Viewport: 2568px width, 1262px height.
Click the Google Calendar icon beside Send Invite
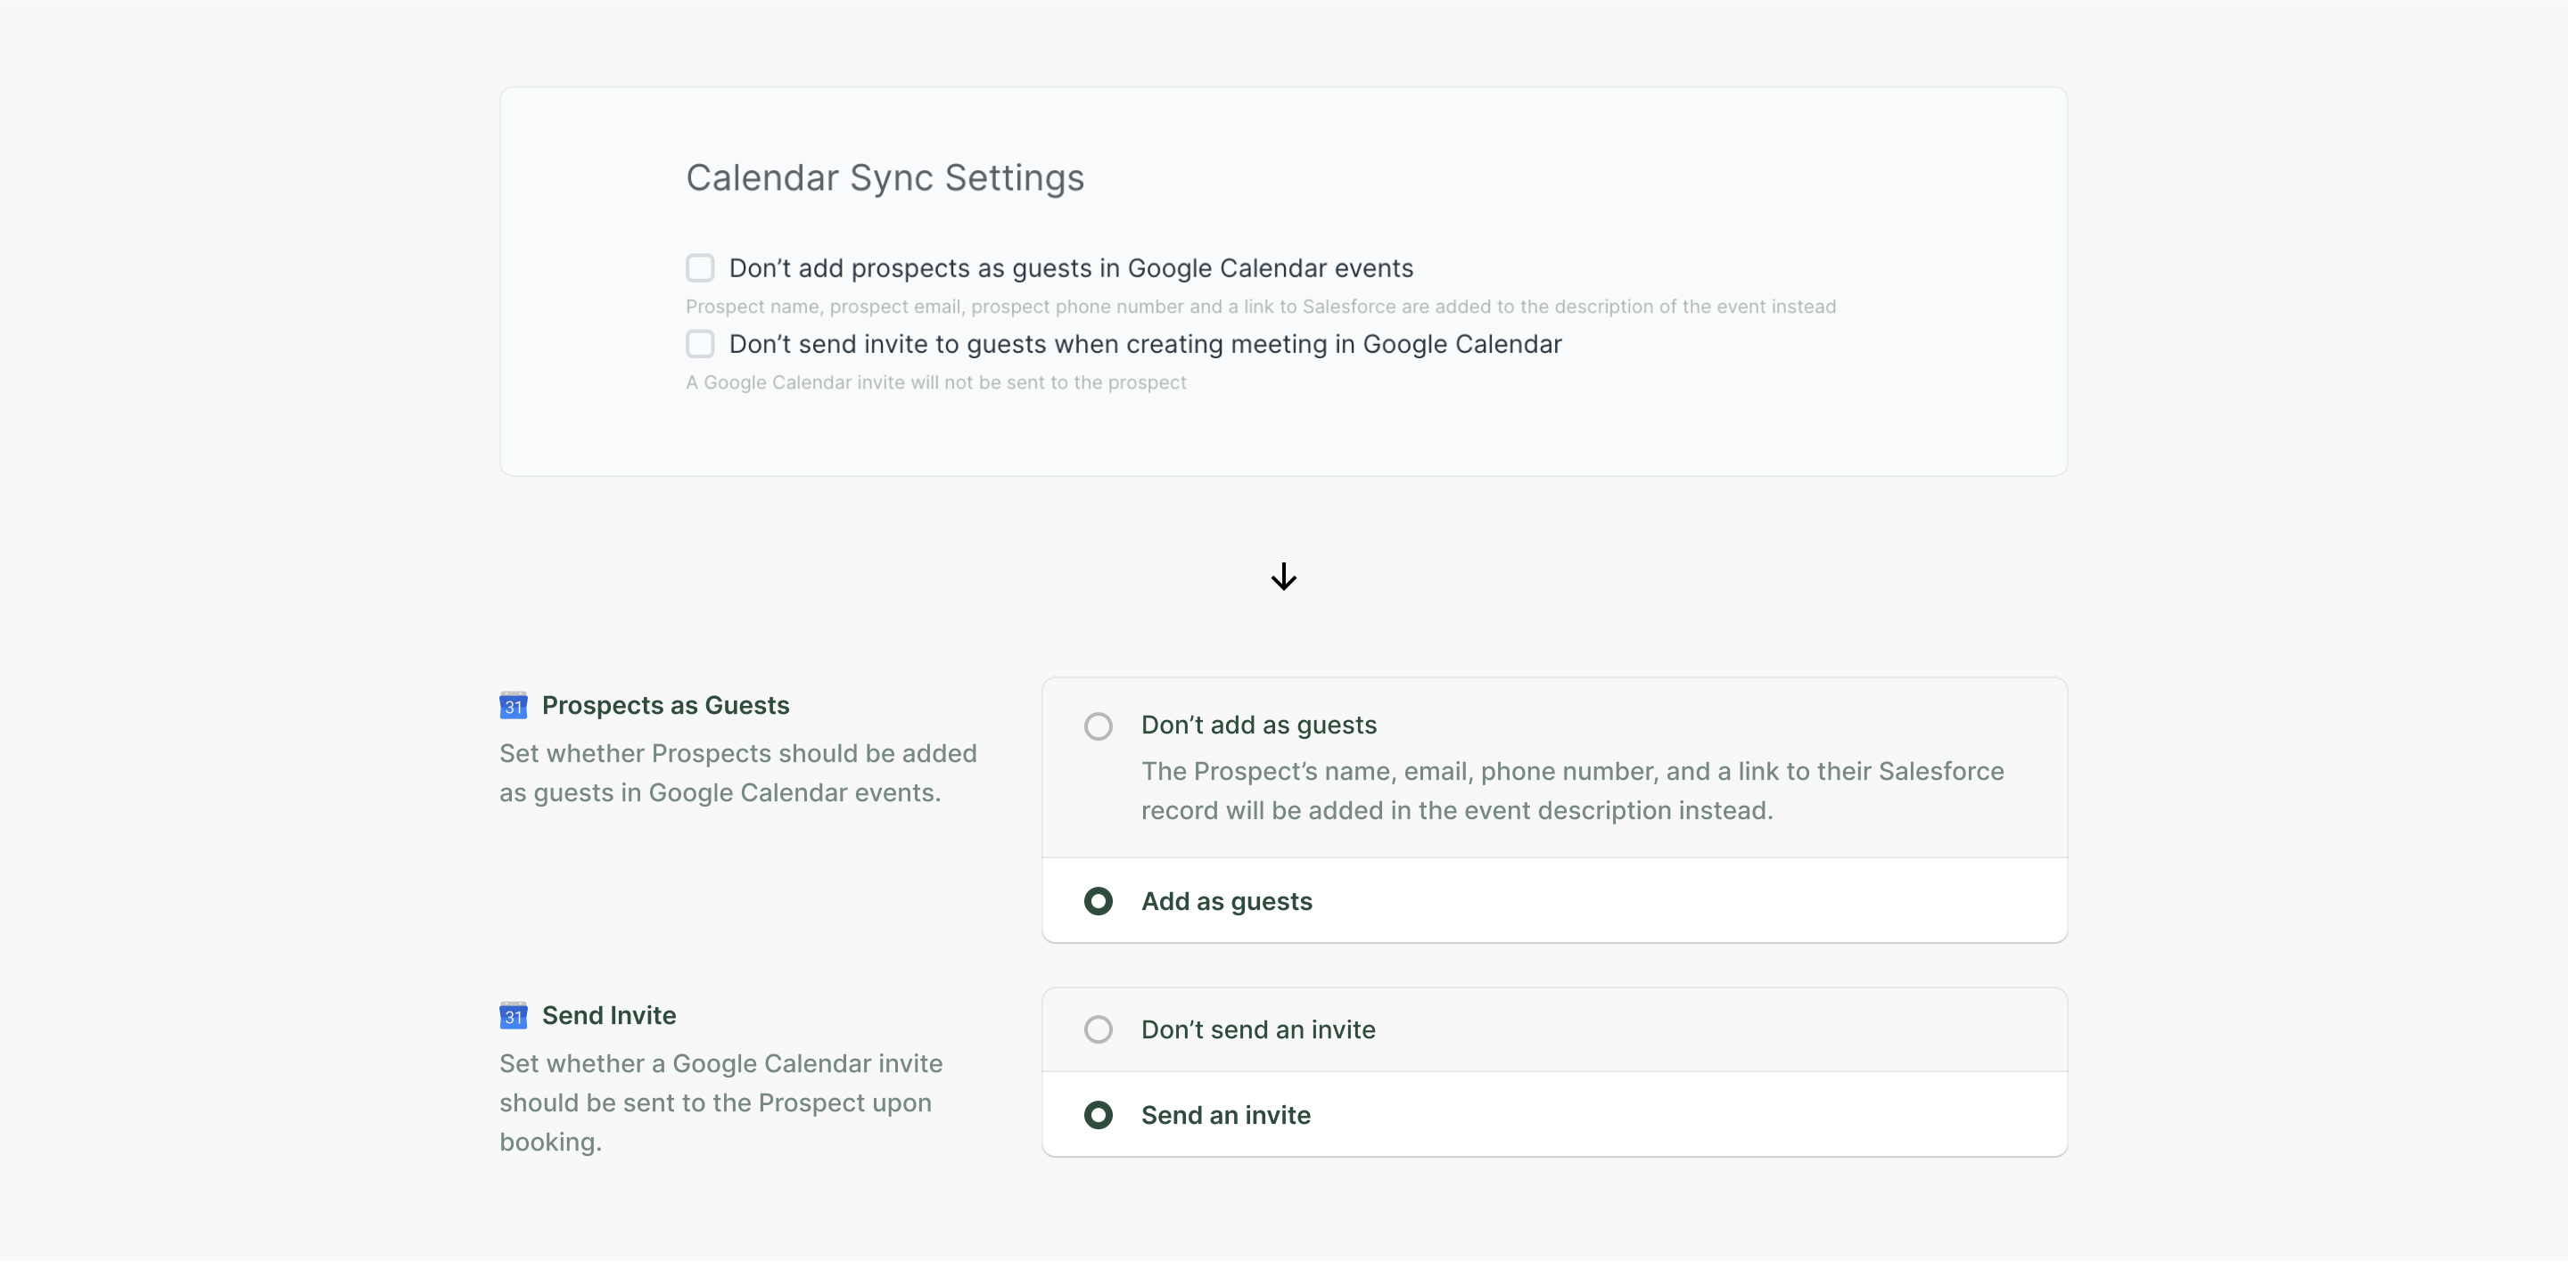(513, 1015)
